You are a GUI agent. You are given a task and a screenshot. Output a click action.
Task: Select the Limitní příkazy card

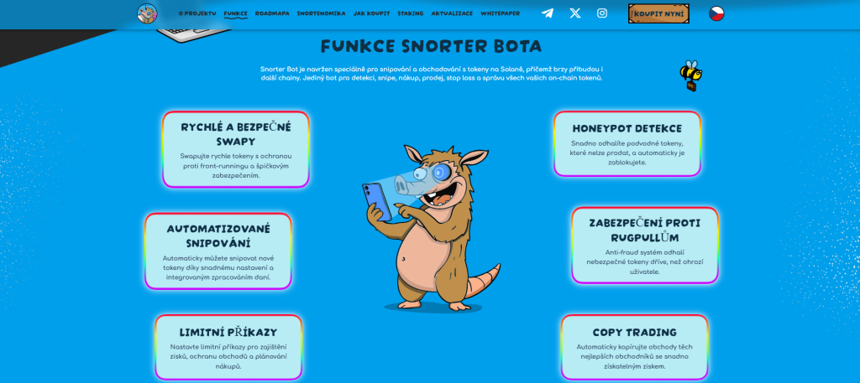point(228,348)
